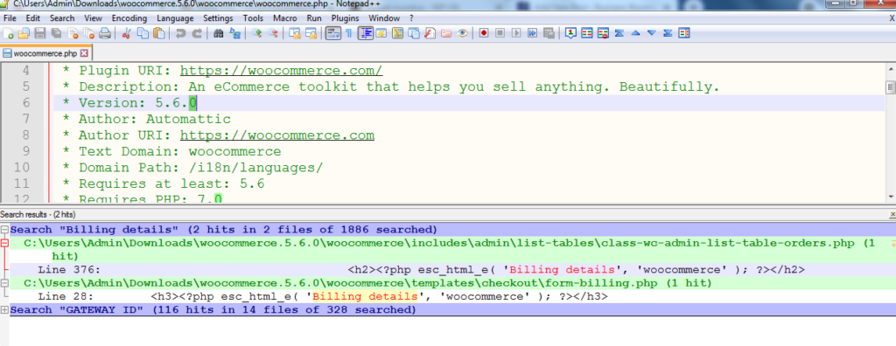Viewport: 896px width, 346px height.
Task: Close the Search results panel
Action: click(x=892, y=215)
